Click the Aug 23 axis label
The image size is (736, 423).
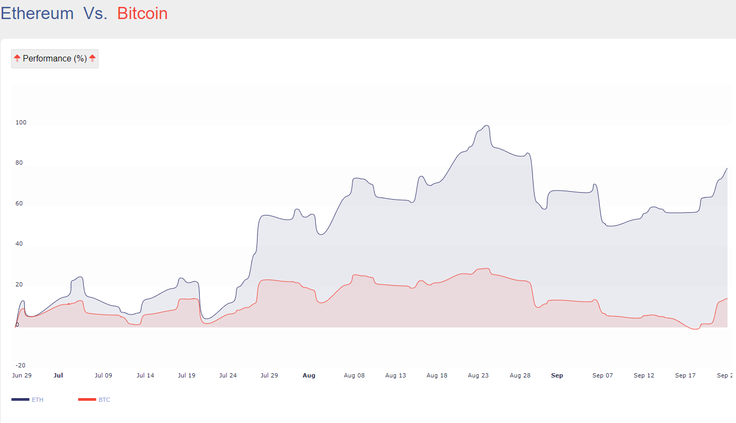coord(478,375)
